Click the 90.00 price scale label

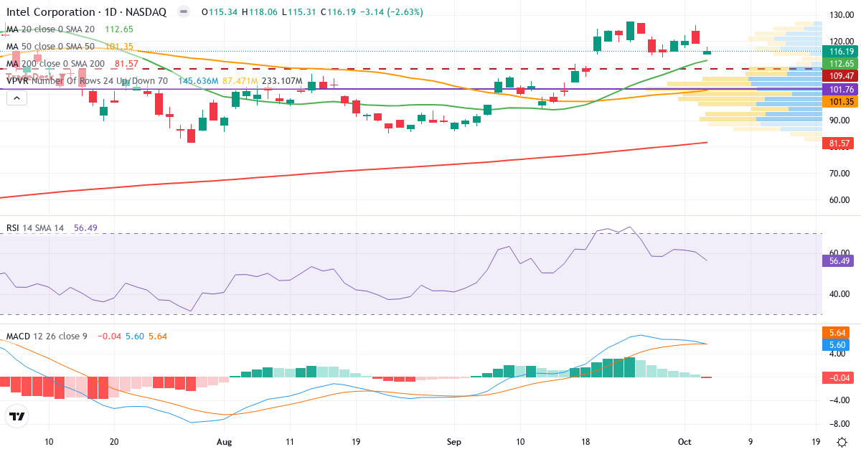pyautogui.click(x=840, y=121)
